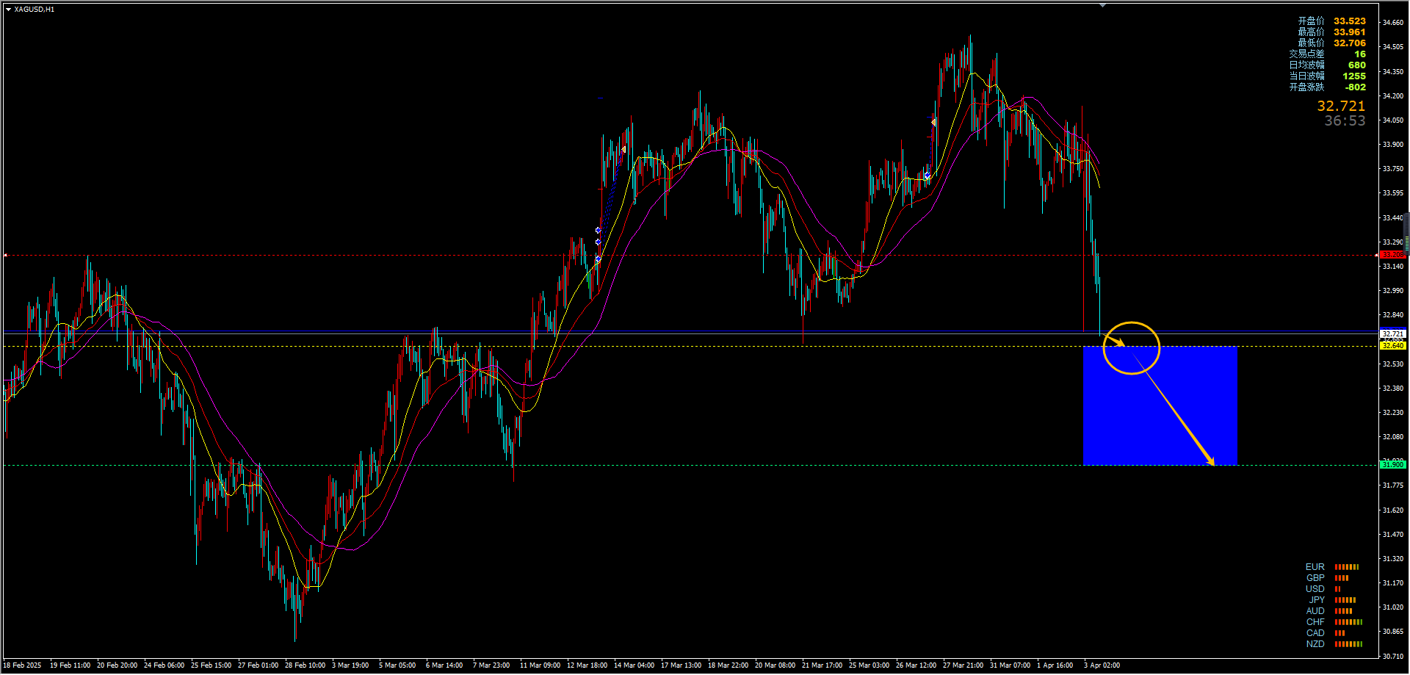Image resolution: width=1410 pixels, height=675 pixels.
Task: Click the red 33.208 price label
Action: (1392, 255)
